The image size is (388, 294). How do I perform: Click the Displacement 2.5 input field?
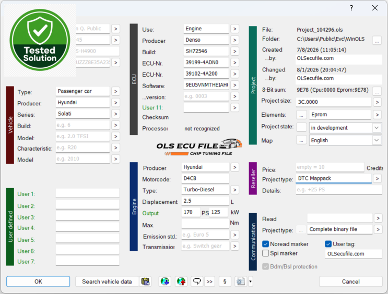point(205,201)
